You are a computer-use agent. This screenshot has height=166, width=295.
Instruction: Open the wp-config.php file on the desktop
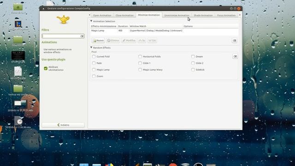(x=18, y=71)
